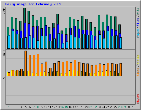141x110 pixels.
Task: Click day label '17' on the x-axis
Action: pos(74,107)
